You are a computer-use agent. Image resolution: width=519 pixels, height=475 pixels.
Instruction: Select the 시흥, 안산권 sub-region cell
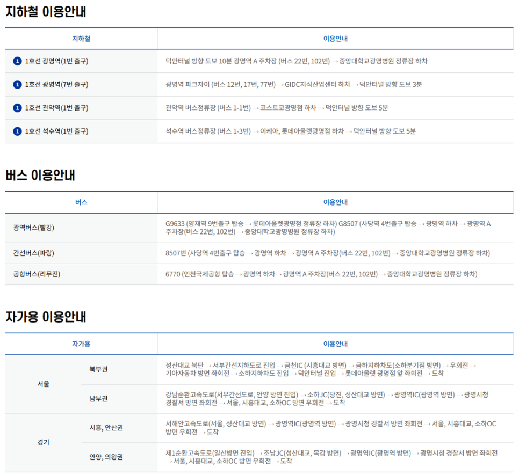click(x=106, y=428)
